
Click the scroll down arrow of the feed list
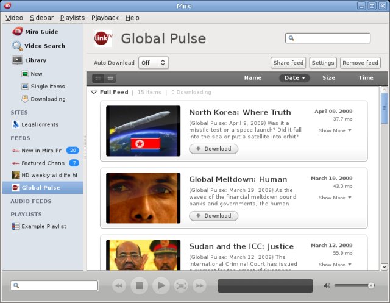coord(385,267)
